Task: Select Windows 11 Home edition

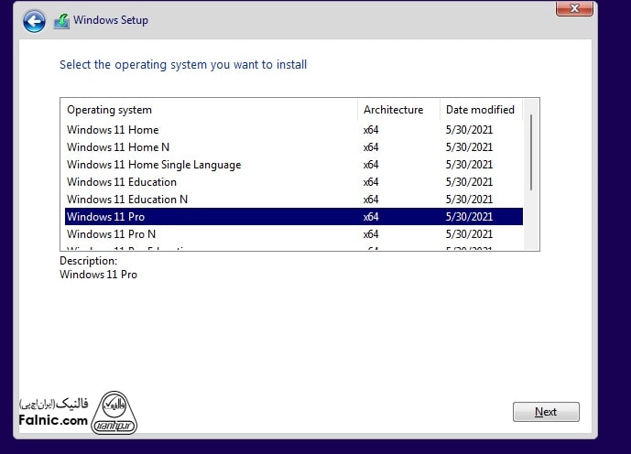Action: coord(113,130)
